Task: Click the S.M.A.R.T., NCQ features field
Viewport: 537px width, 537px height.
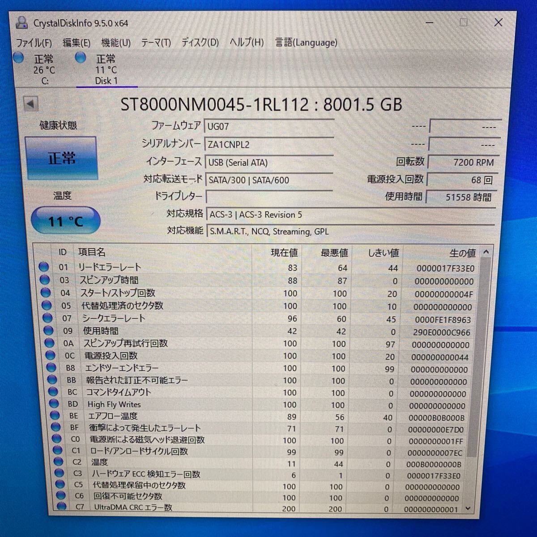Action: click(x=350, y=231)
